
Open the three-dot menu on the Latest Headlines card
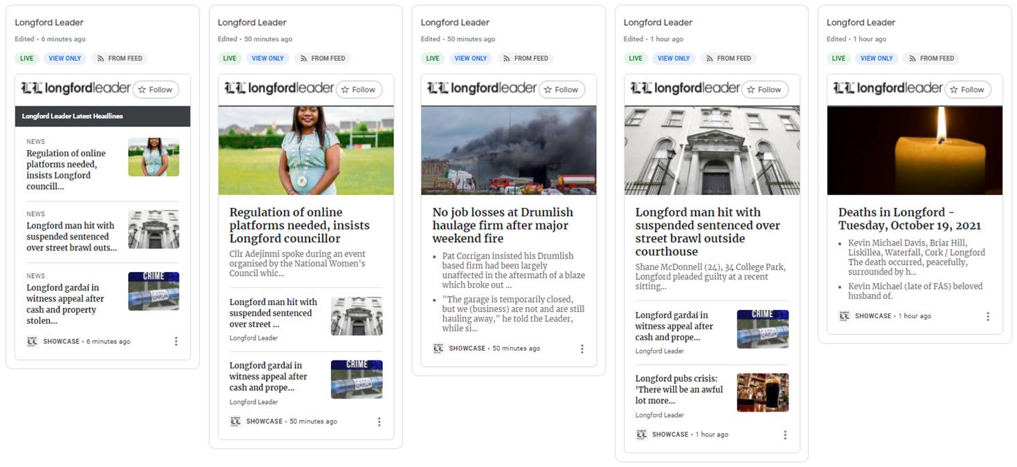click(176, 341)
